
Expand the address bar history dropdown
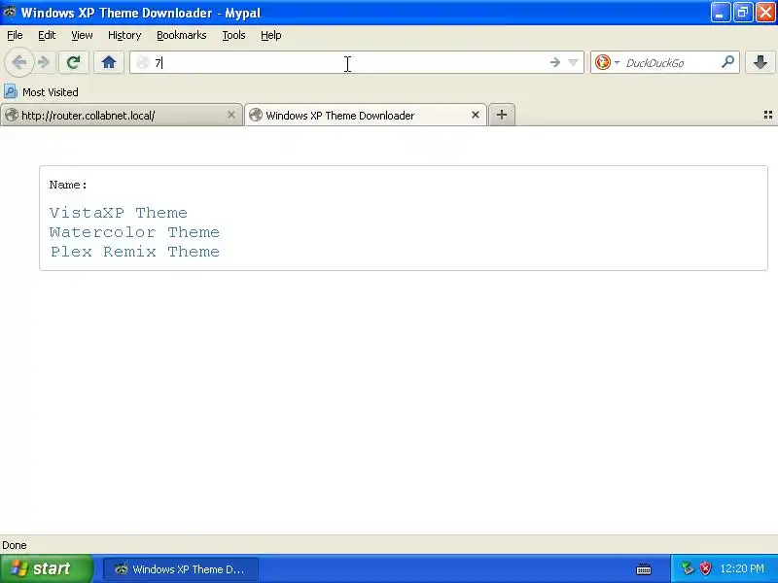[x=573, y=62]
